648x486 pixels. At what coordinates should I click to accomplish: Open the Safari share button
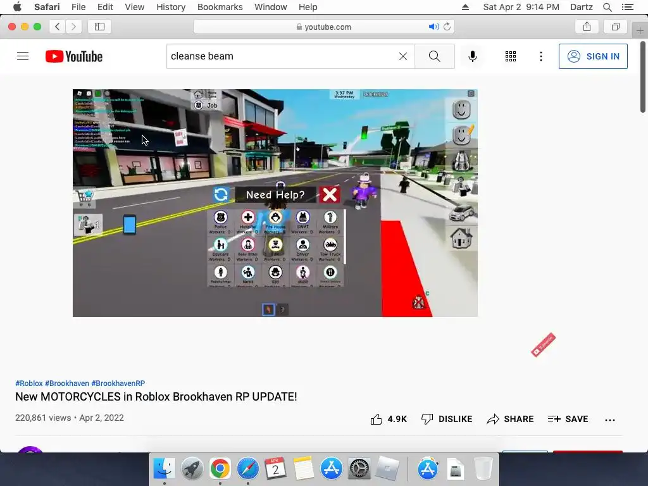(587, 27)
